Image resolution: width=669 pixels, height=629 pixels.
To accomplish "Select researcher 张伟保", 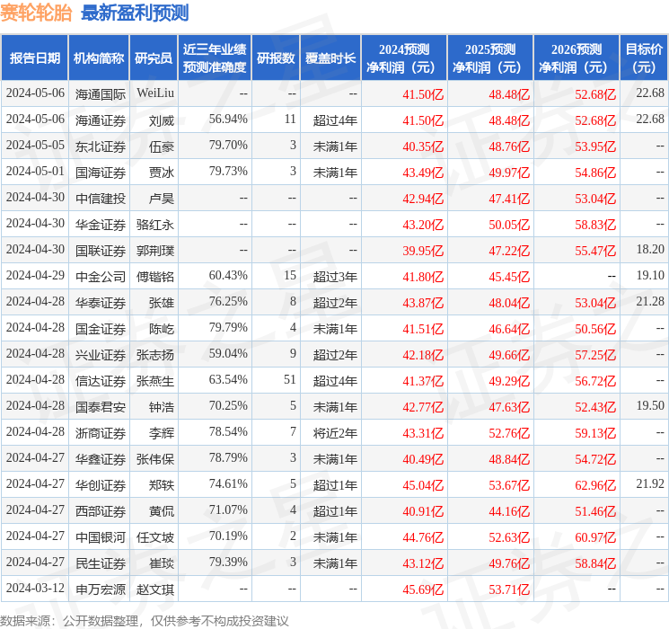I will (x=155, y=459).
